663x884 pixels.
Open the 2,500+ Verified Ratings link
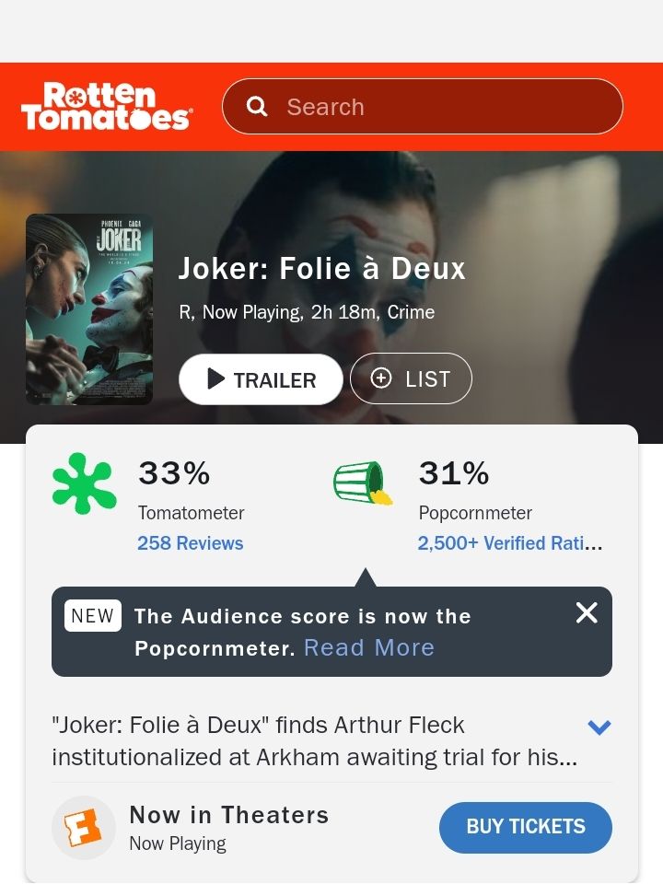(509, 543)
